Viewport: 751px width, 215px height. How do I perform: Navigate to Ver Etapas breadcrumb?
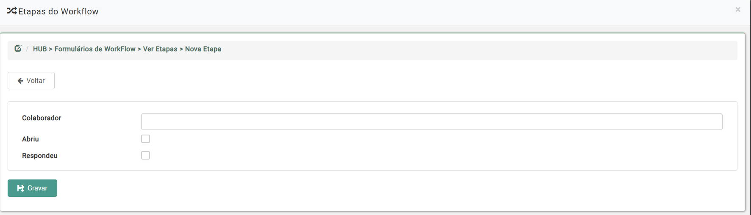click(x=160, y=49)
